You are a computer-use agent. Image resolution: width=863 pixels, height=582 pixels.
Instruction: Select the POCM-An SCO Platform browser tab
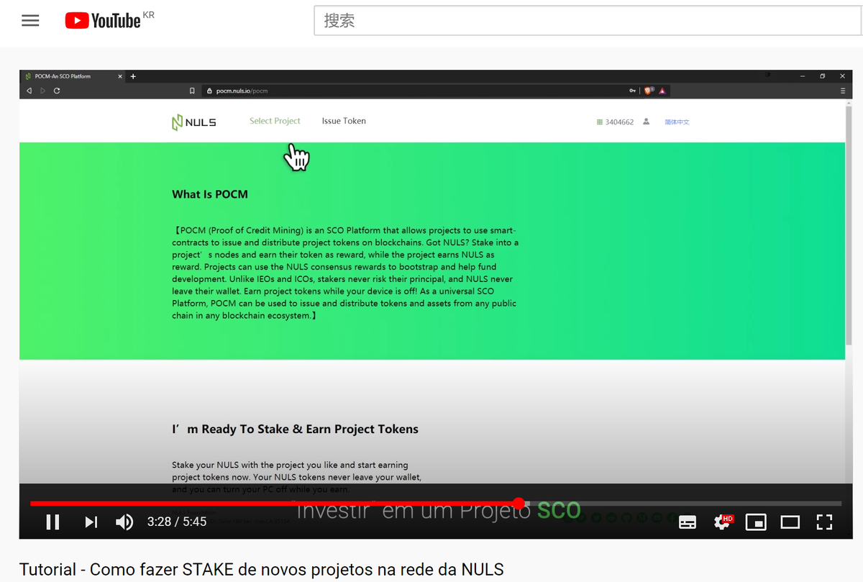coord(72,76)
